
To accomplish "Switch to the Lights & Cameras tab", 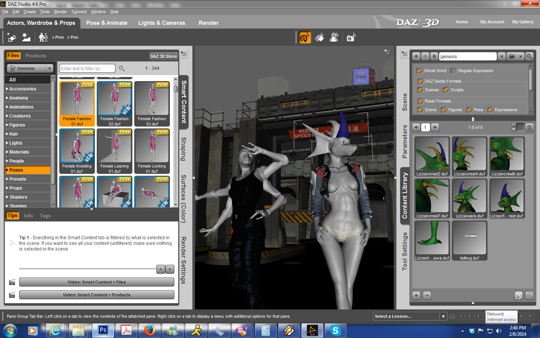I will point(162,23).
